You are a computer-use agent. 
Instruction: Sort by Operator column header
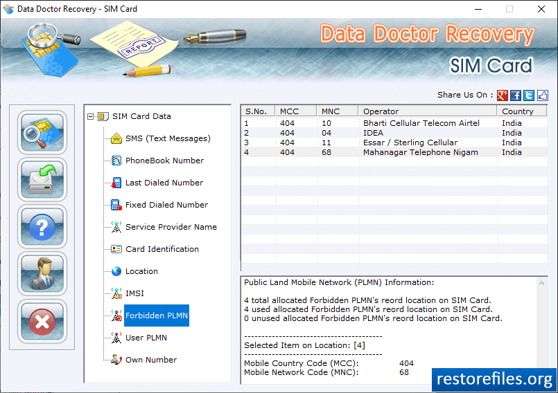[428, 111]
